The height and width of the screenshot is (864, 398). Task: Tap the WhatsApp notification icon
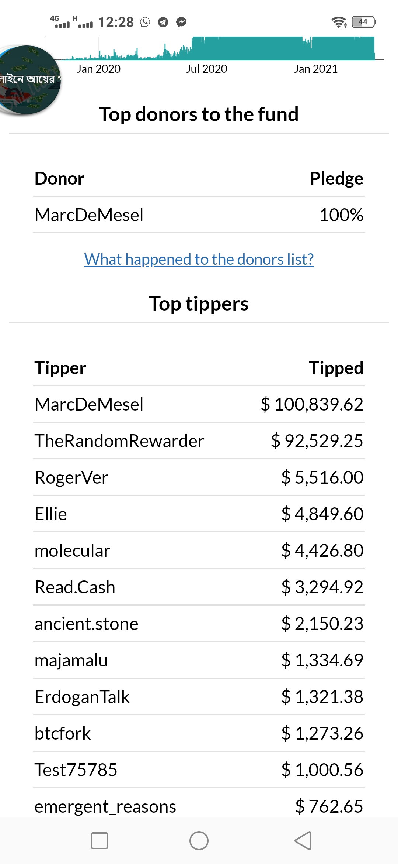pos(145,22)
